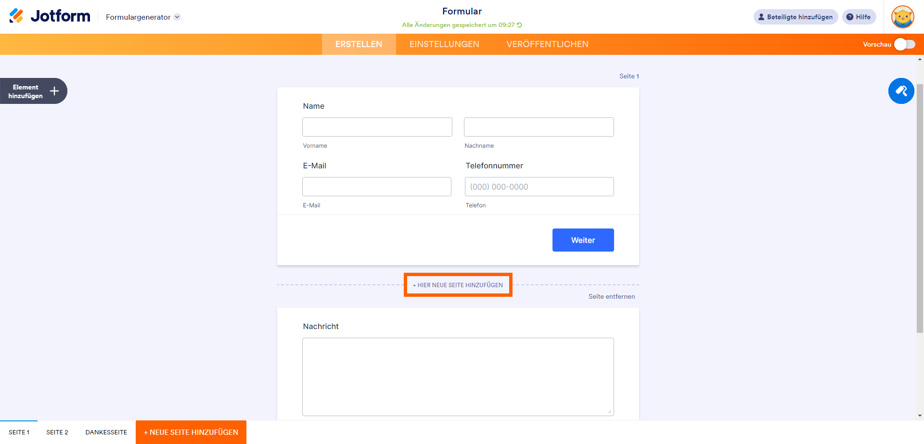Open the DANKESSEITE bottom tab
The width and height of the screenshot is (924, 444).
[106, 432]
